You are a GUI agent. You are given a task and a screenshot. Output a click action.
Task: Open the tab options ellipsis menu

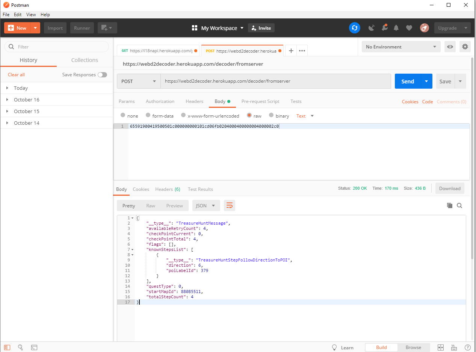[302, 51]
